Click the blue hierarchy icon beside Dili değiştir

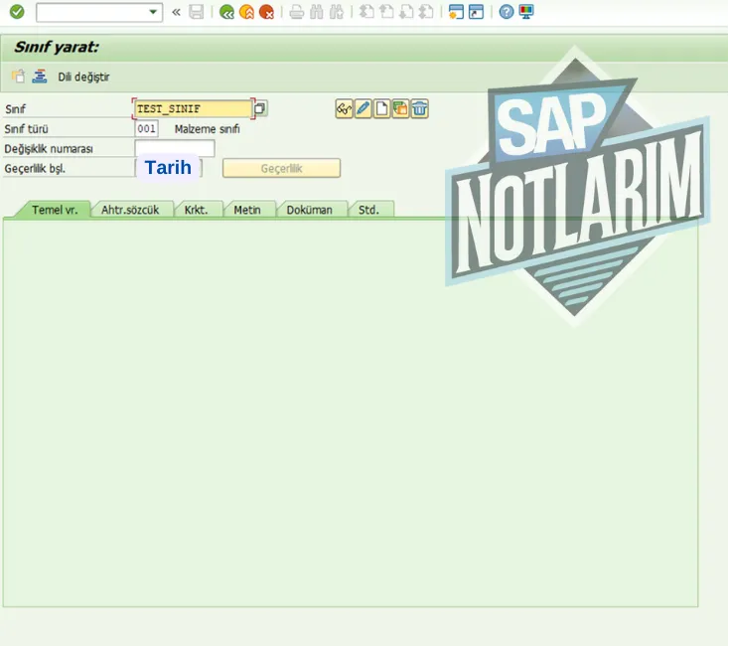[40, 77]
